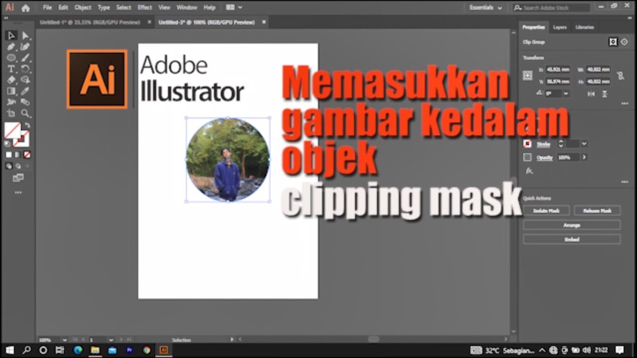Click the Fill swatch in toolbar
Screen dimensions: 637x358
pyautogui.click(x=12, y=130)
